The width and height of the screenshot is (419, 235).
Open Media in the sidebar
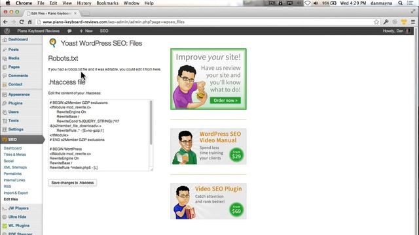[14, 58]
